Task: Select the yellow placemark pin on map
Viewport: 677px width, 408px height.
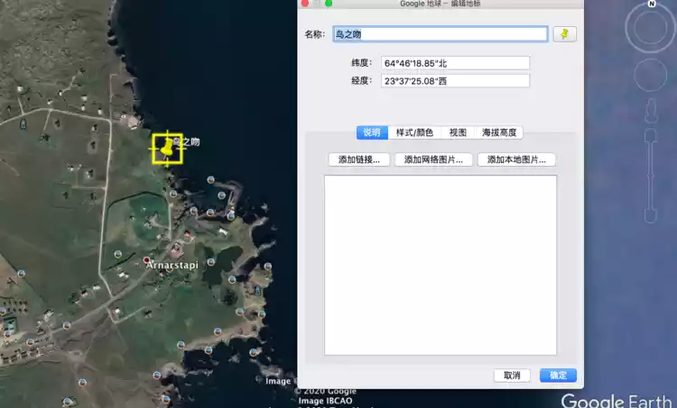Action: tap(167, 148)
